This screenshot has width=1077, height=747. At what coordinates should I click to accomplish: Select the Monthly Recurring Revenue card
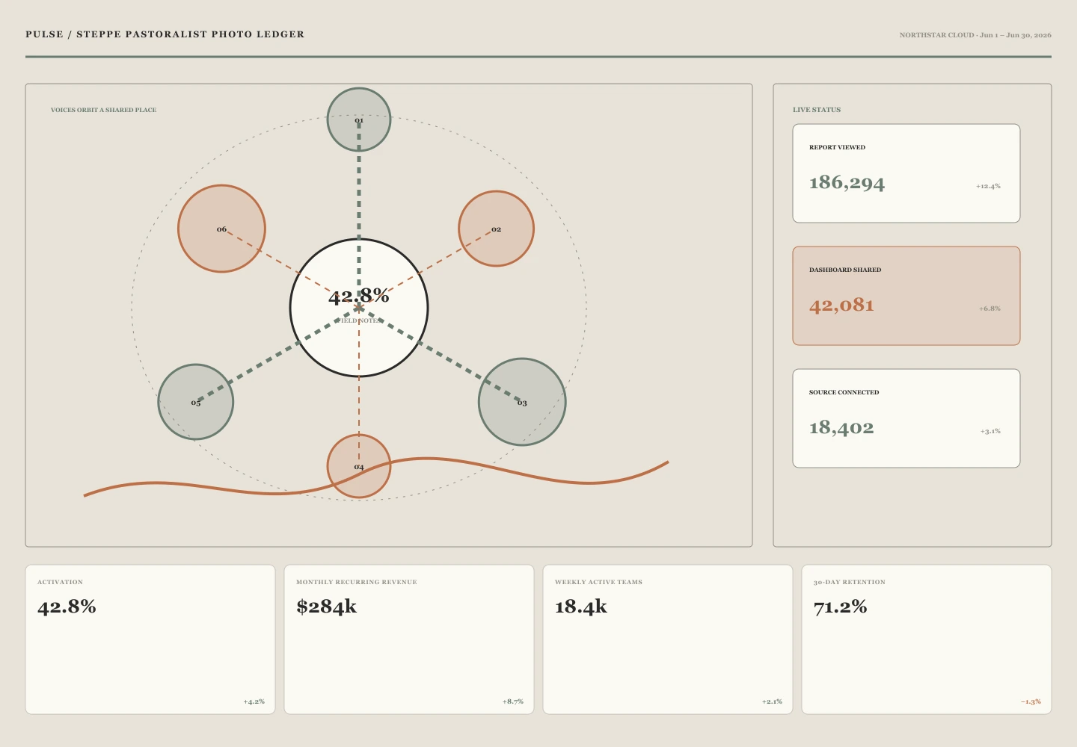tap(409, 639)
